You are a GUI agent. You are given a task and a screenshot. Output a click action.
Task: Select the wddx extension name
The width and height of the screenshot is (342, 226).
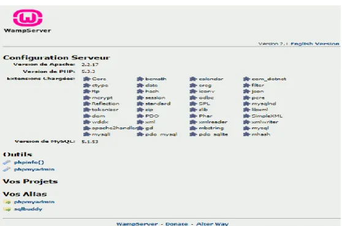coord(100,122)
